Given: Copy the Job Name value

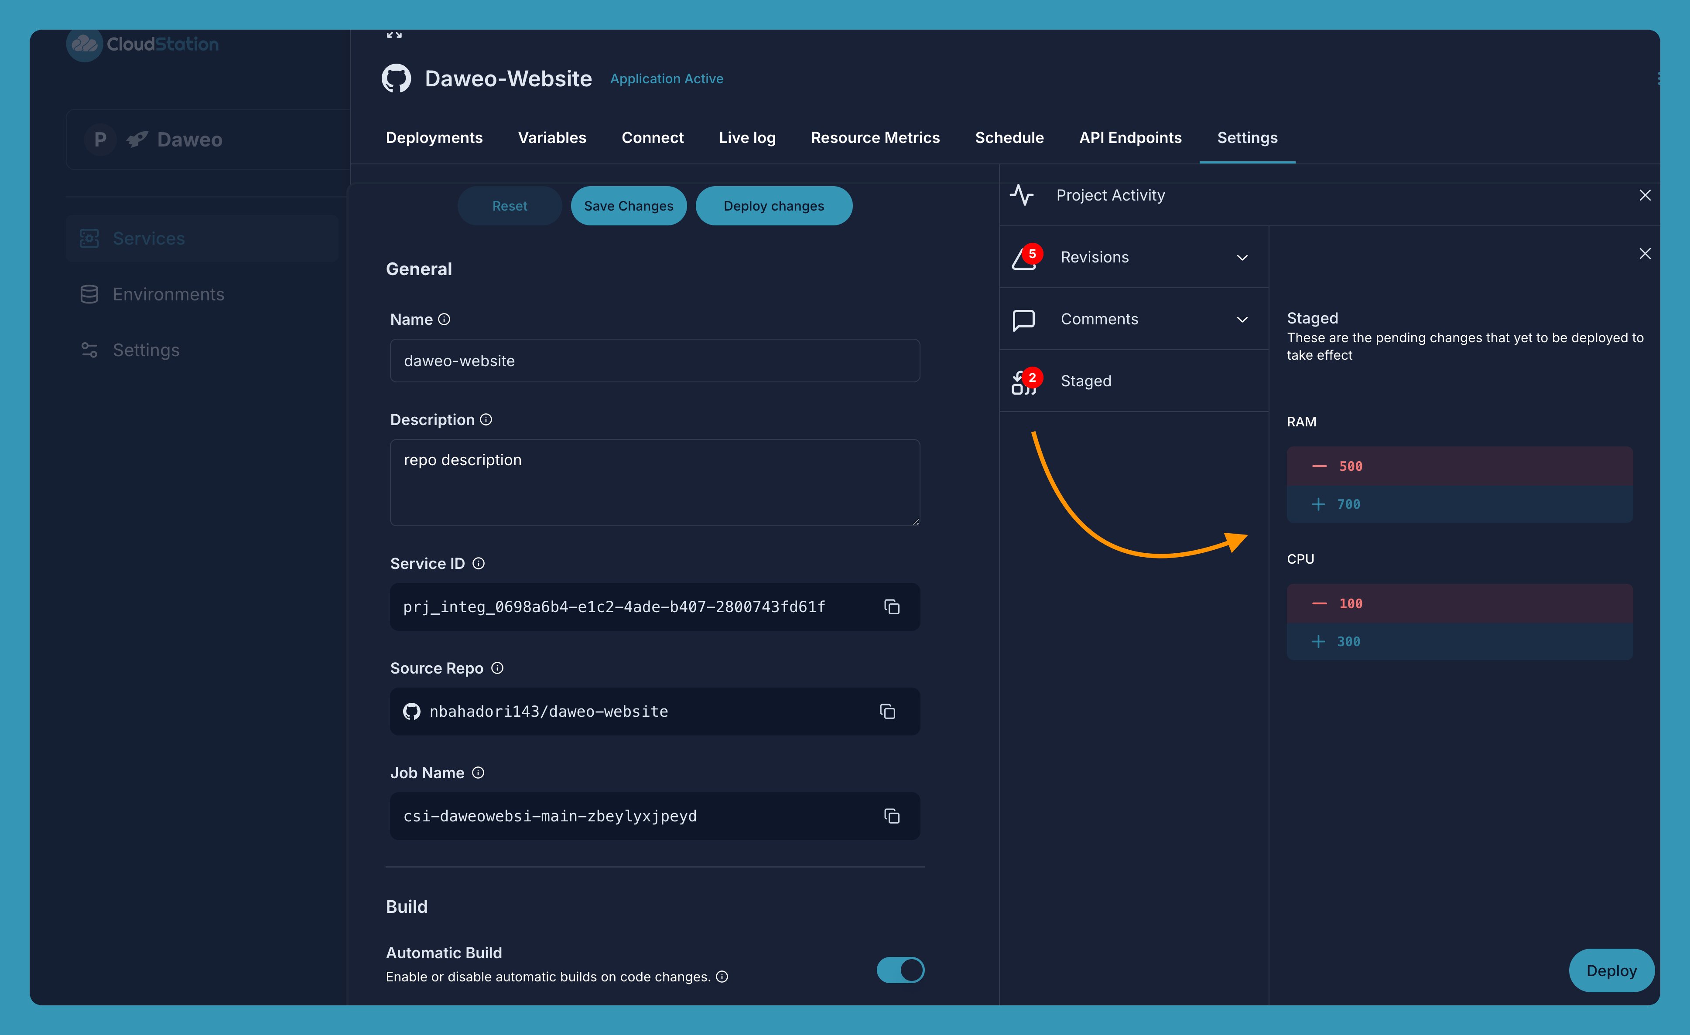Looking at the screenshot, I should pos(892,816).
